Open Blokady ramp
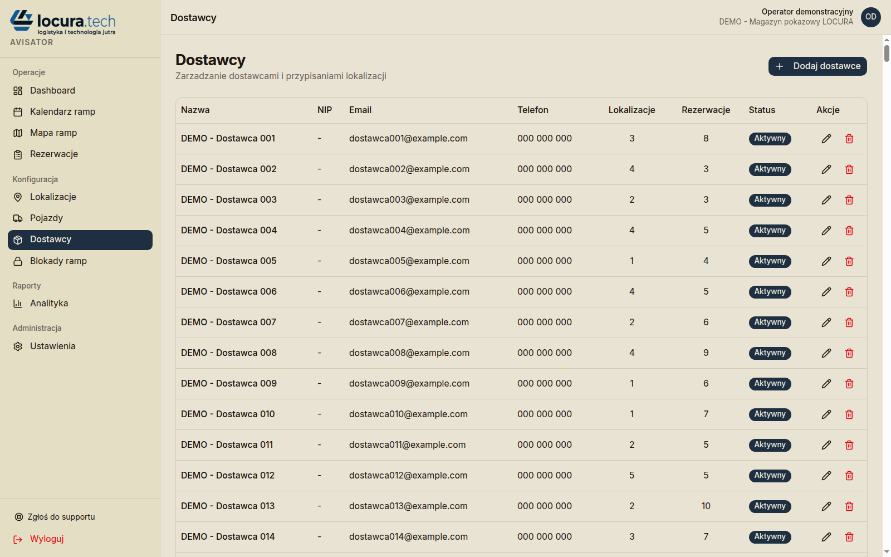891x557 pixels. (80, 261)
